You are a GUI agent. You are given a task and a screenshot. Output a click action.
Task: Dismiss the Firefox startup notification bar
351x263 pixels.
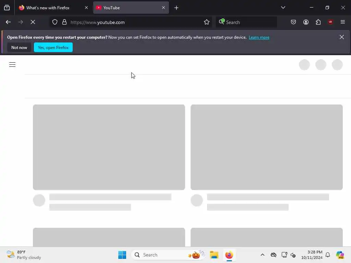[341, 37]
